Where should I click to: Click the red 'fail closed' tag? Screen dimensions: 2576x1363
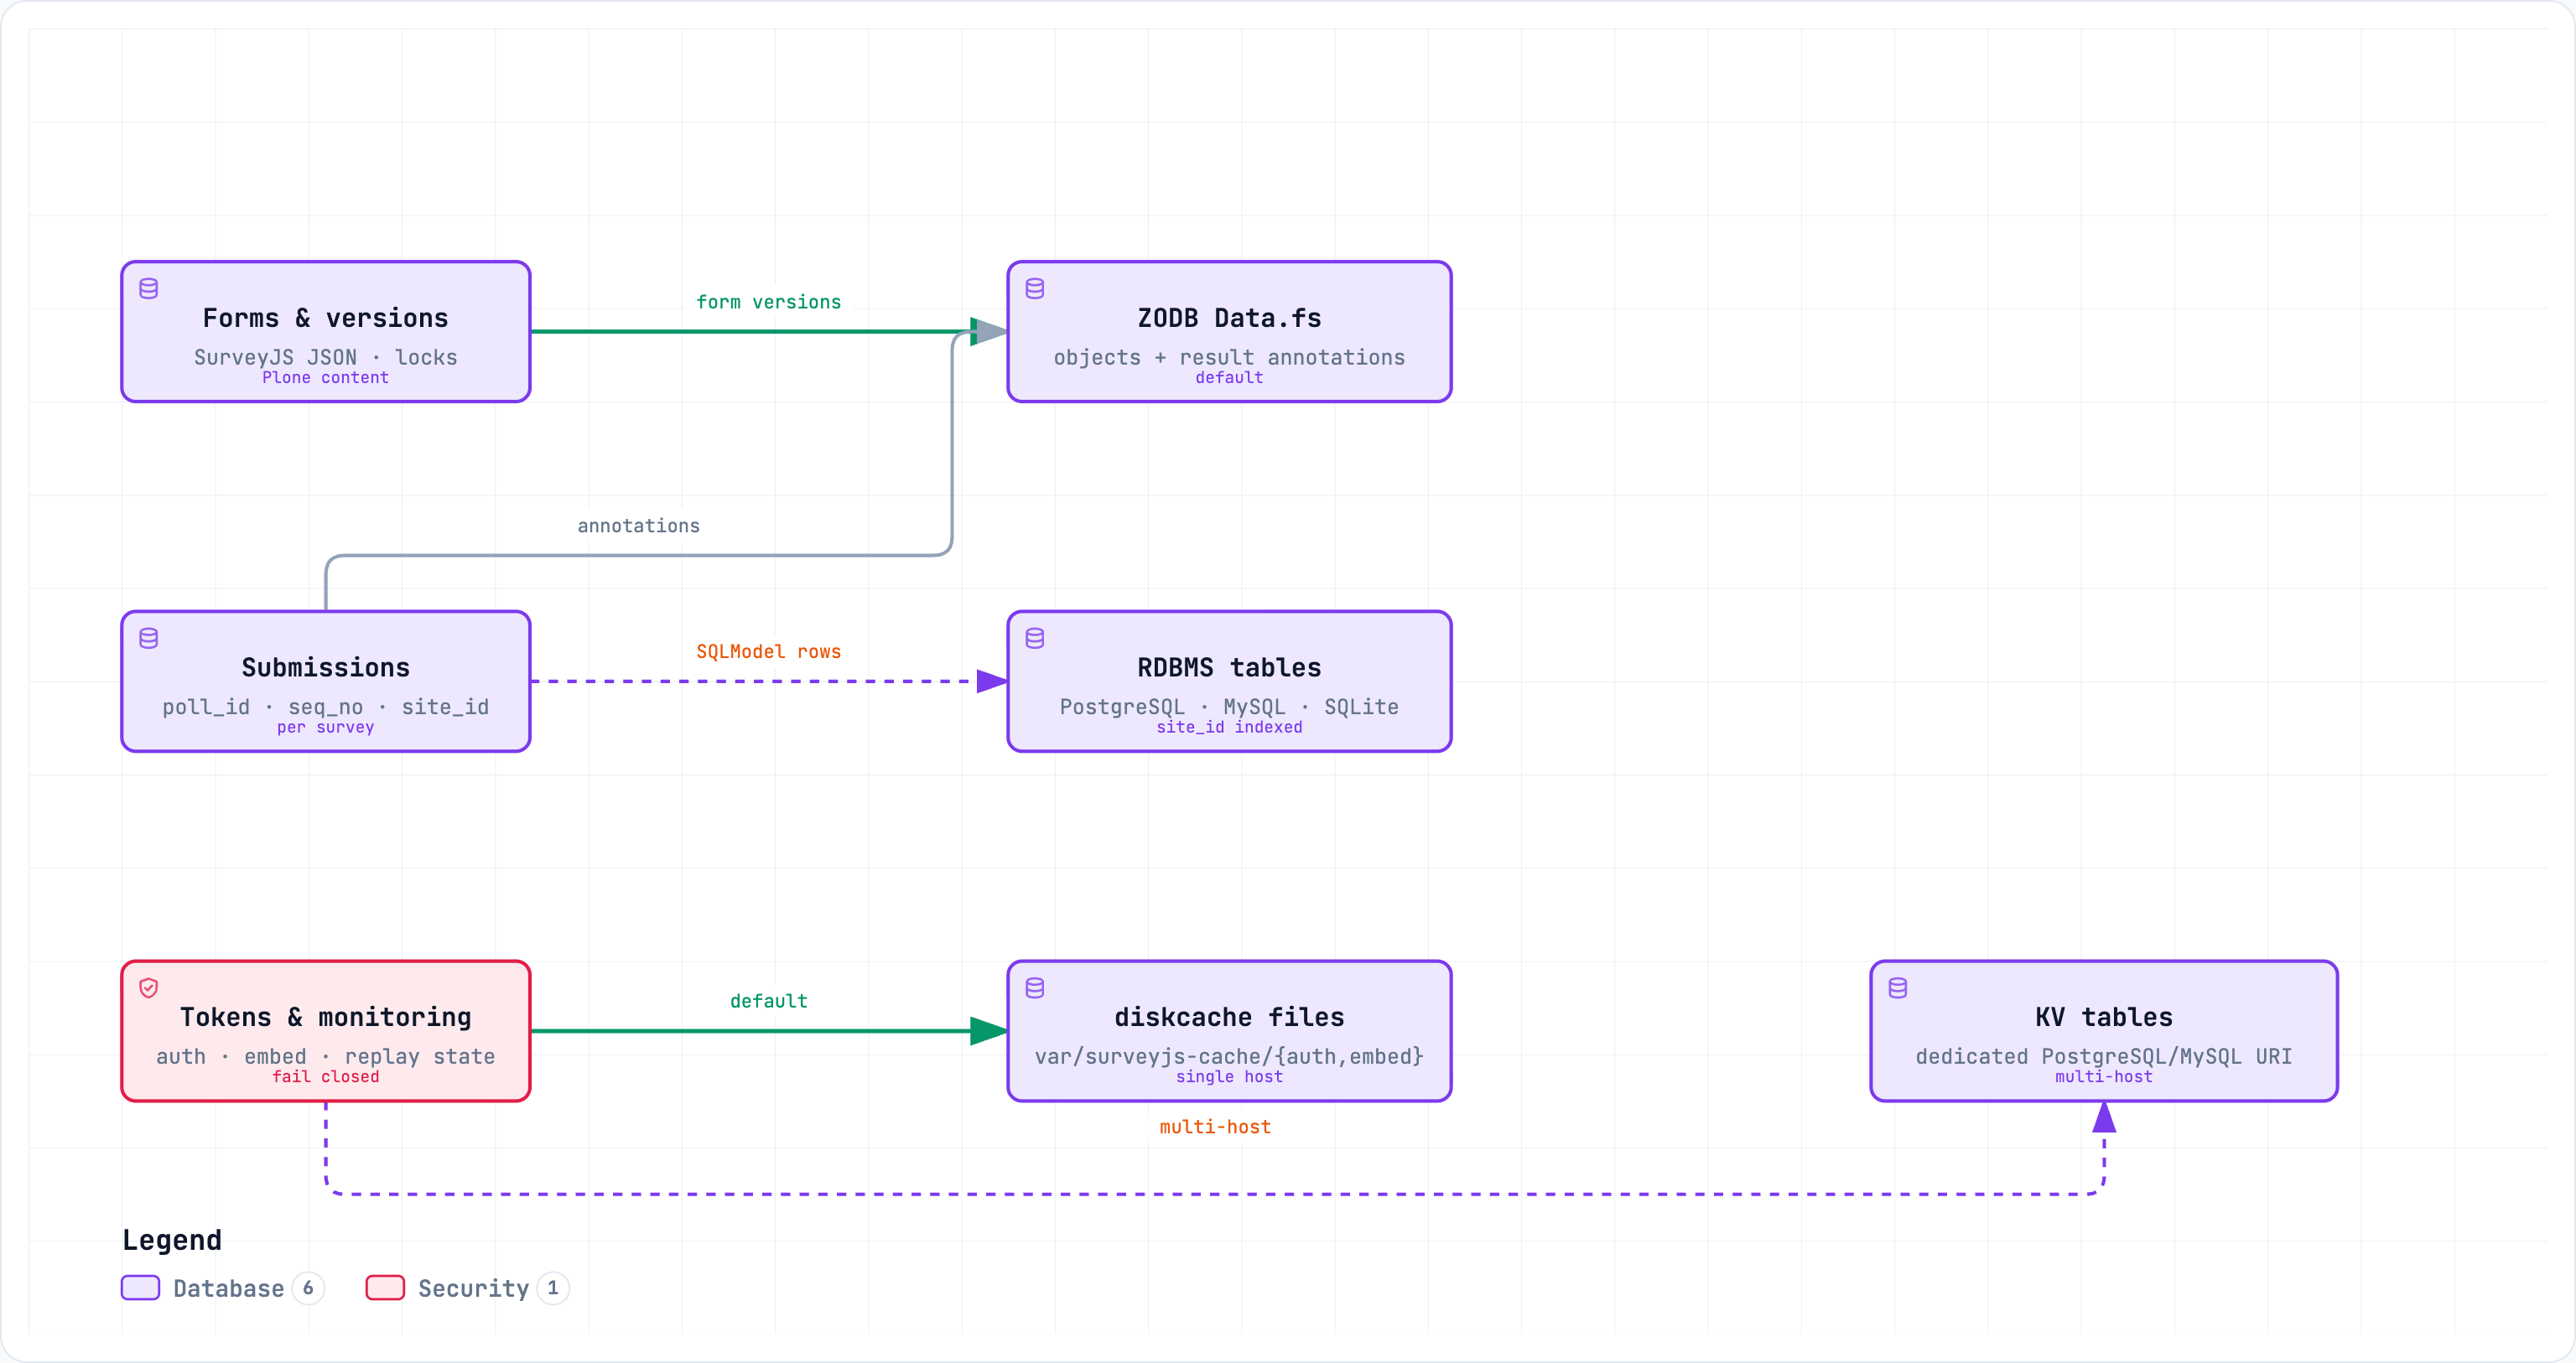[326, 1077]
